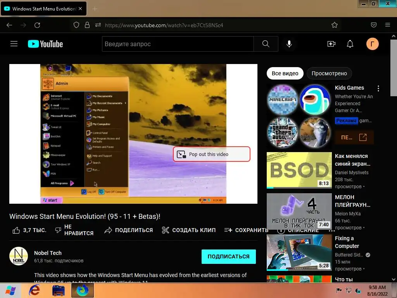Click Pop out this video button

click(212, 154)
